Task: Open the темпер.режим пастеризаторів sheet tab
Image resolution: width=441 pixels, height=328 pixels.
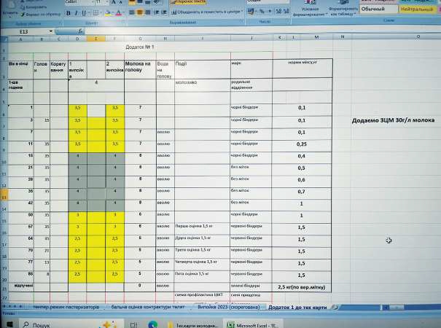Action: (65, 308)
